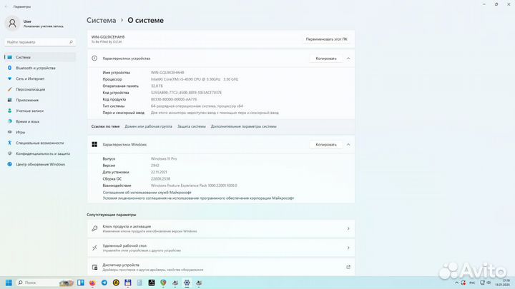Screen dimensions: 515x289
Task: Click the Settings gear icon on taskbar
Action: (x=187, y=283)
